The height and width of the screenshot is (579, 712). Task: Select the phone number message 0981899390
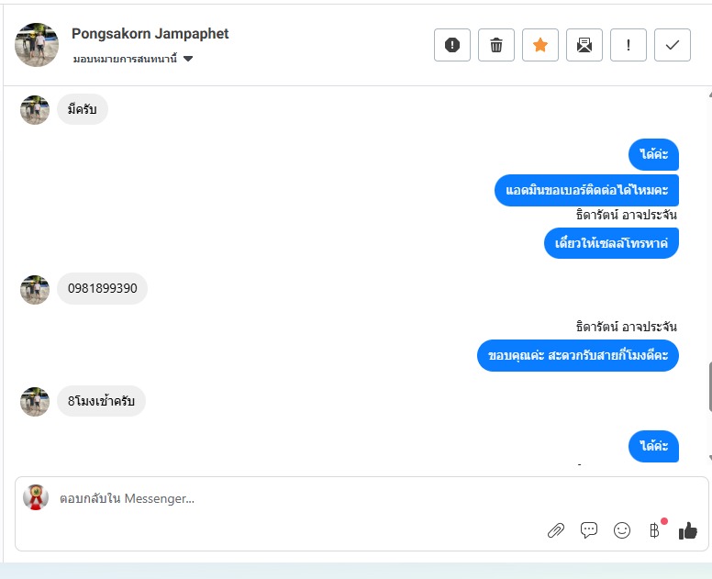pyautogui.click(x=102, y=288)
